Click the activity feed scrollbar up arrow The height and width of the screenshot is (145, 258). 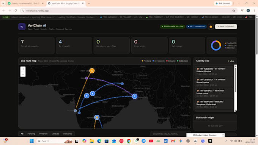(x=236, y=66)
